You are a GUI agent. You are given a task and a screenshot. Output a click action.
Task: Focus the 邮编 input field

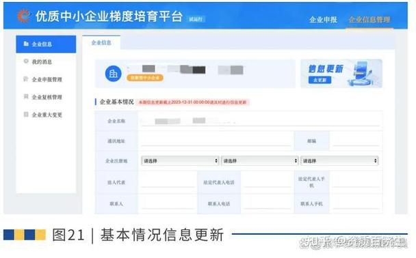tap(356, 141)
